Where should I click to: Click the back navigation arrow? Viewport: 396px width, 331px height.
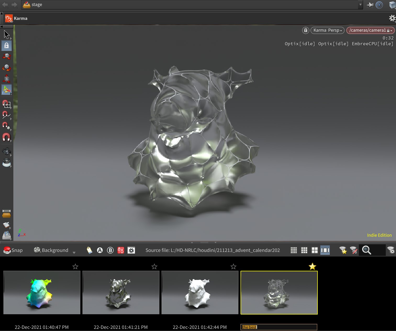pos(5,4)
